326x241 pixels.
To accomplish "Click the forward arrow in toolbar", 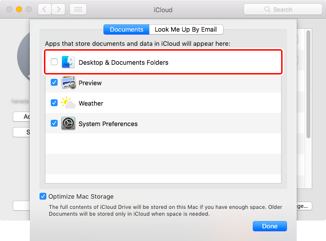I will (x=59, y=9).
